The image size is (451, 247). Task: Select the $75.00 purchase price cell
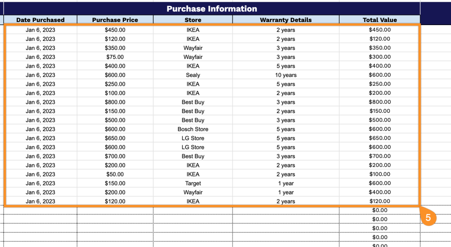[x=115, y=57]
